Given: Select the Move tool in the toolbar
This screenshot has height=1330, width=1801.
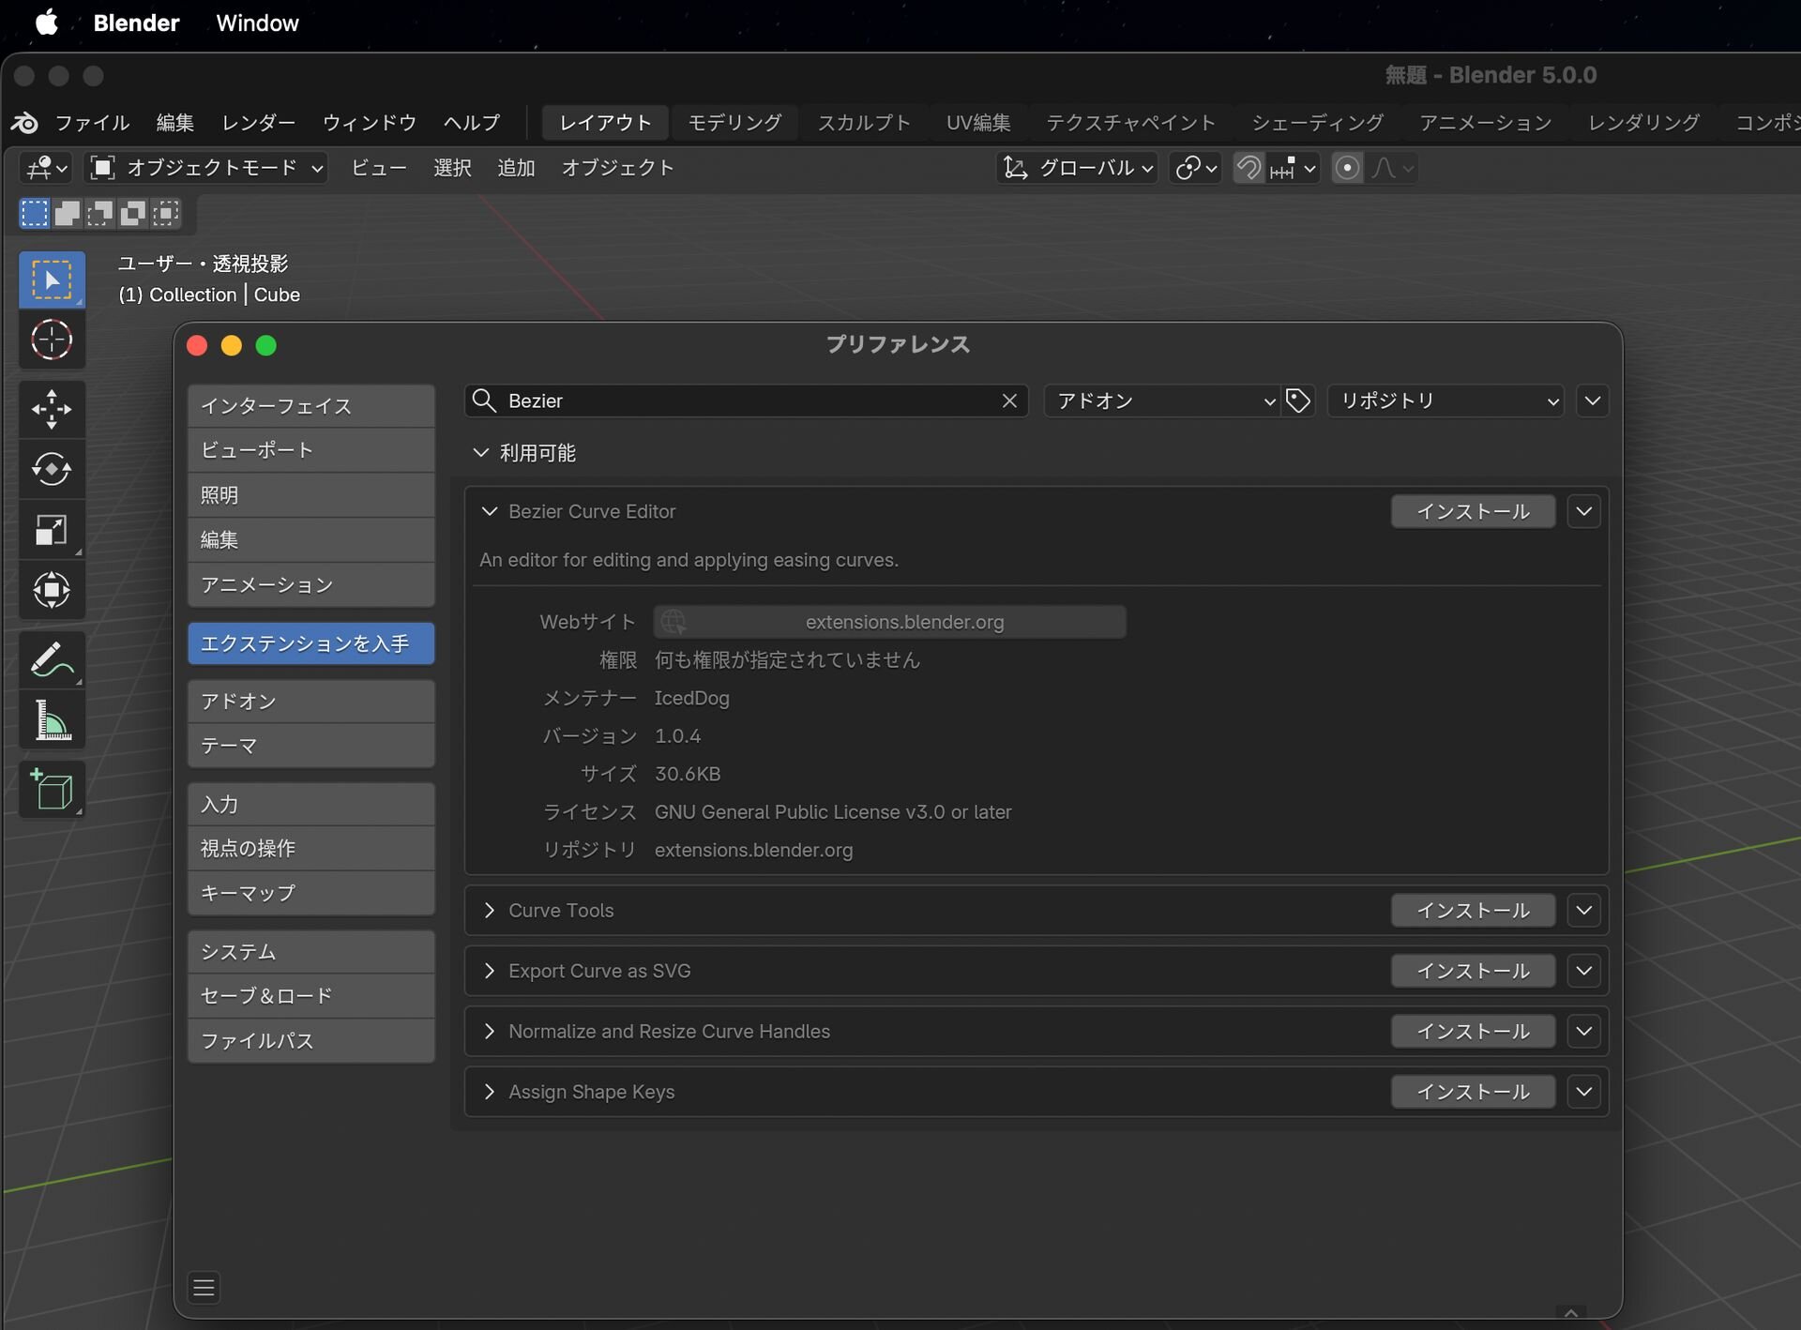Looking at the screenshot, I should pos(52,409).
